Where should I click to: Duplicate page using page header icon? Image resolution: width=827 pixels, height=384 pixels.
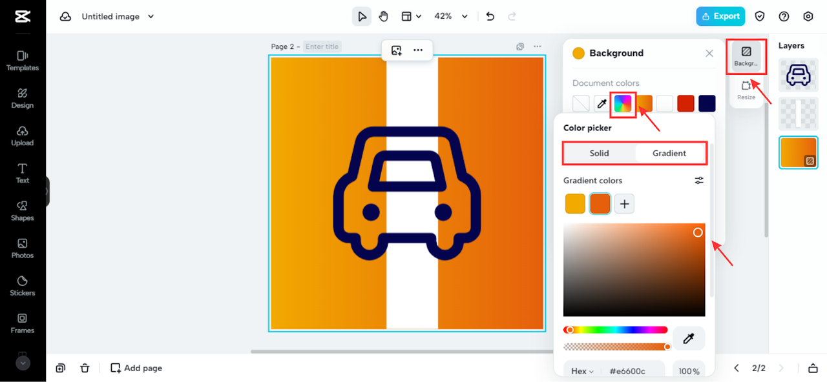click(520, 46)
